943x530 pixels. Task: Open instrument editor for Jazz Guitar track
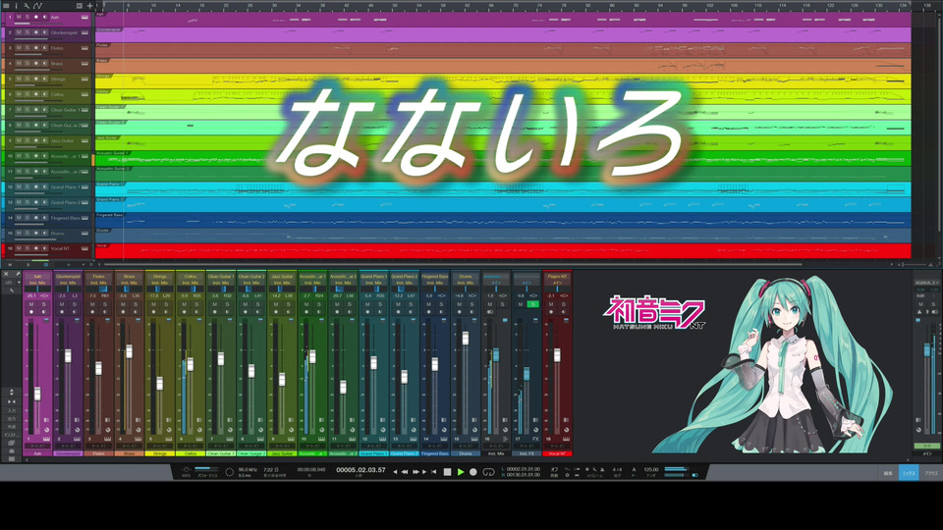tap(84, 140)
